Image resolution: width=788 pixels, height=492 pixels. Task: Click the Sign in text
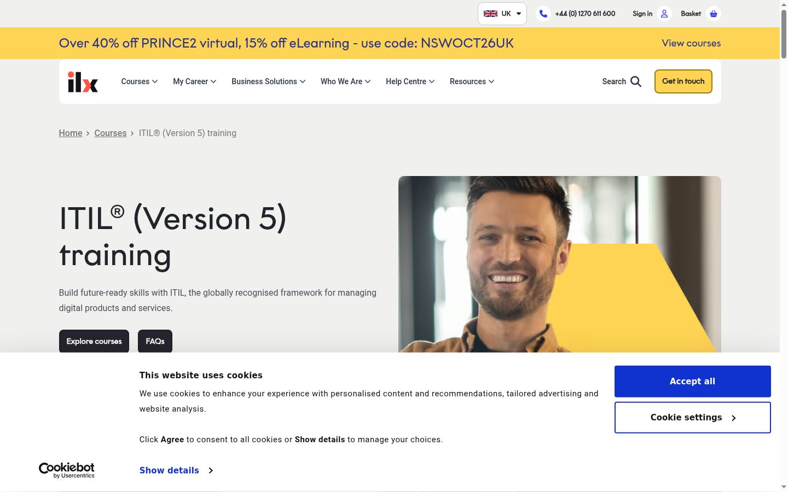[642, 14]
